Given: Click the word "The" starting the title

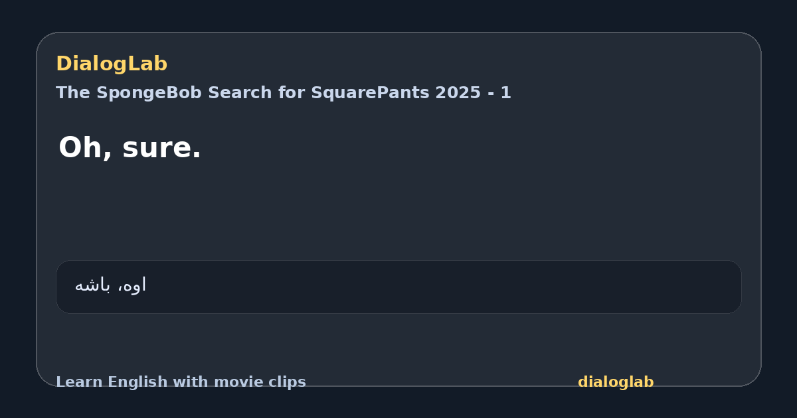Looking at the screenshot, I should [73, 93].
